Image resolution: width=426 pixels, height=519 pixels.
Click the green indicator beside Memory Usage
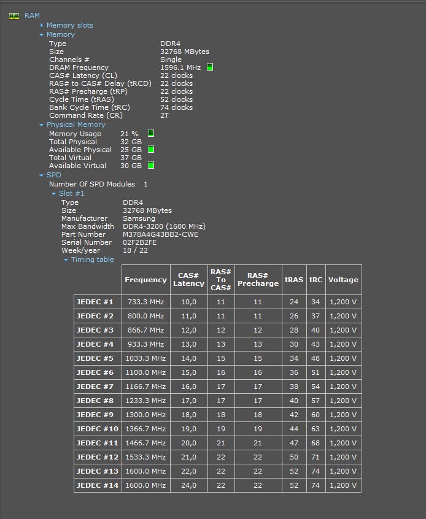pos(151,133)
